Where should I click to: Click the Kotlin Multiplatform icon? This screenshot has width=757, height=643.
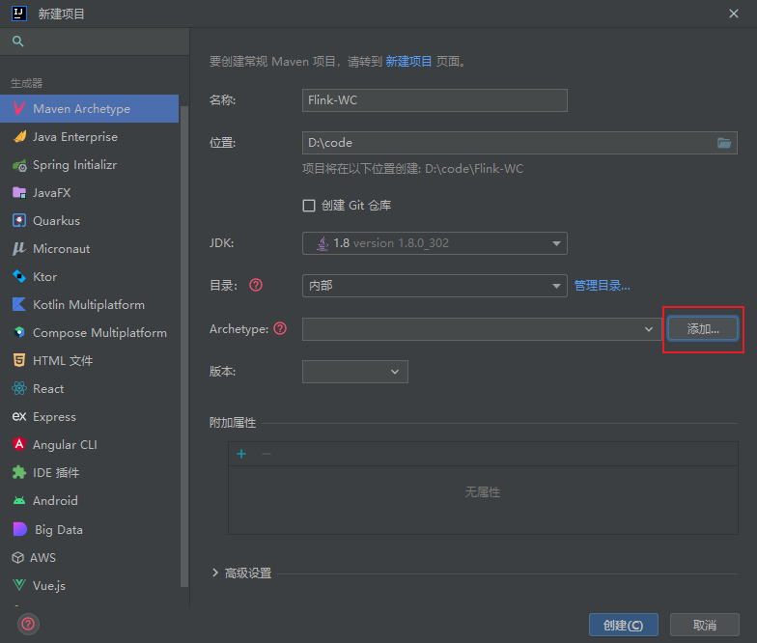coord(18,305)
